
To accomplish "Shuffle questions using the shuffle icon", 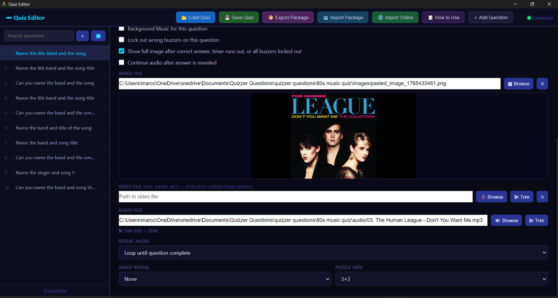I will [98, 36].
